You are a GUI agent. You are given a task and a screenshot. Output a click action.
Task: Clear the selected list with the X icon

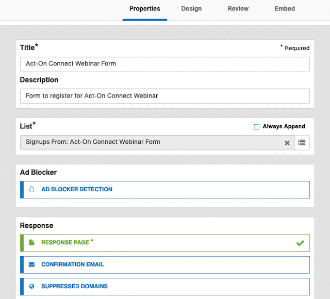tap(287, 143)
